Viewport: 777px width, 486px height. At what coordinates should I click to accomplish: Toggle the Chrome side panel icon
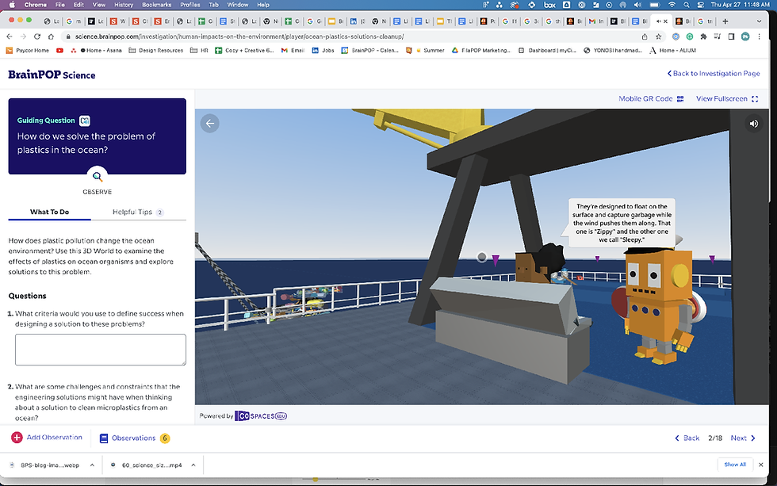tap(731, 36)
